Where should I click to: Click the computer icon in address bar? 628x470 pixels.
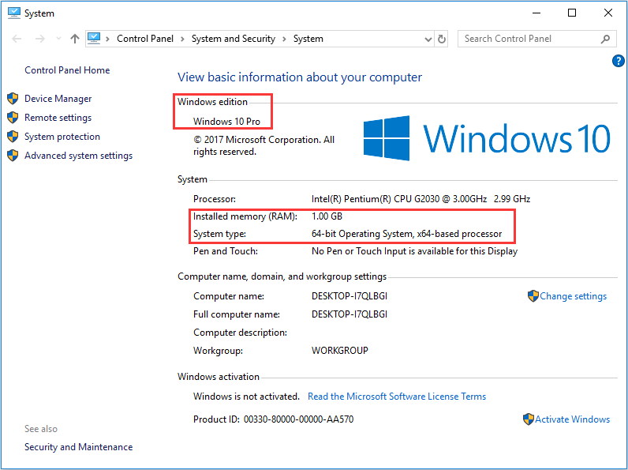[94, 39]
